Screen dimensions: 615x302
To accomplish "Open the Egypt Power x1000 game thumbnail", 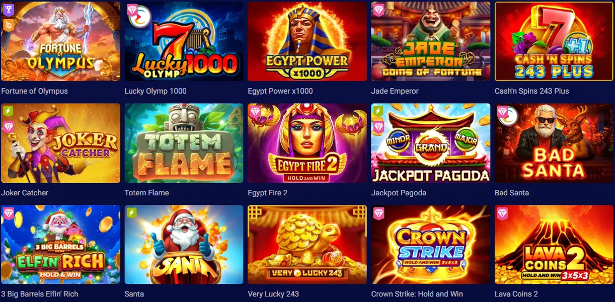I will coord(307,41).
